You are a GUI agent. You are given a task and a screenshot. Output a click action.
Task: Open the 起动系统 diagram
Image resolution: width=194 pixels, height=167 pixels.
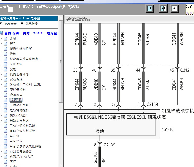16,79
